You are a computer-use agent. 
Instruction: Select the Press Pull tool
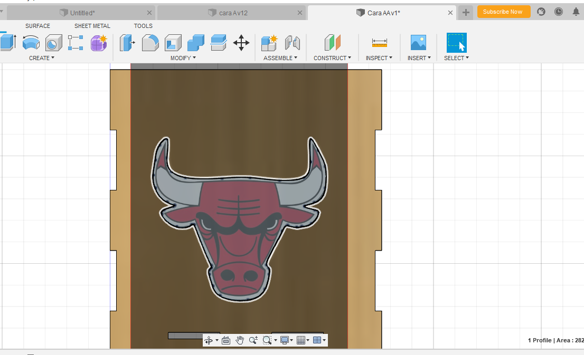click(x=127, y=43)
